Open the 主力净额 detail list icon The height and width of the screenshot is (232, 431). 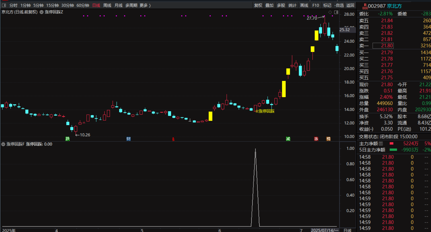pyautogui.click(x=381, y=143)
